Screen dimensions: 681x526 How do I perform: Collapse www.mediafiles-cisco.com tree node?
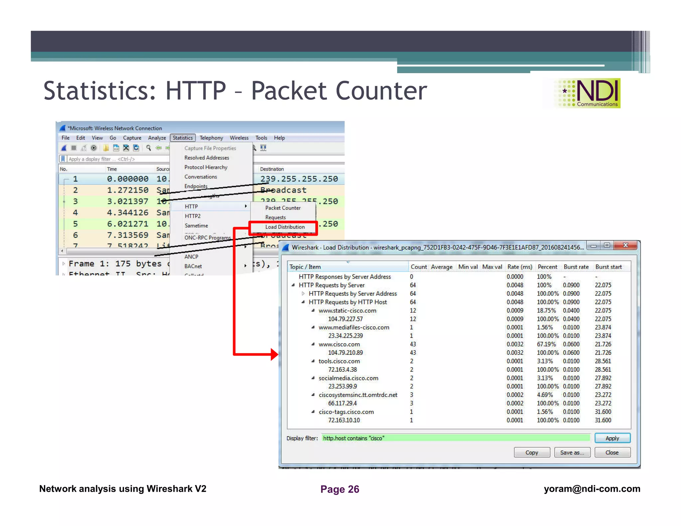(x=313, y=327)
